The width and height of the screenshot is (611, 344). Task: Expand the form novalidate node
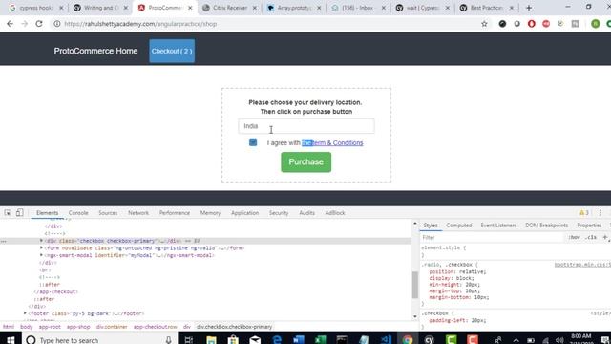[x=41, y=247]
